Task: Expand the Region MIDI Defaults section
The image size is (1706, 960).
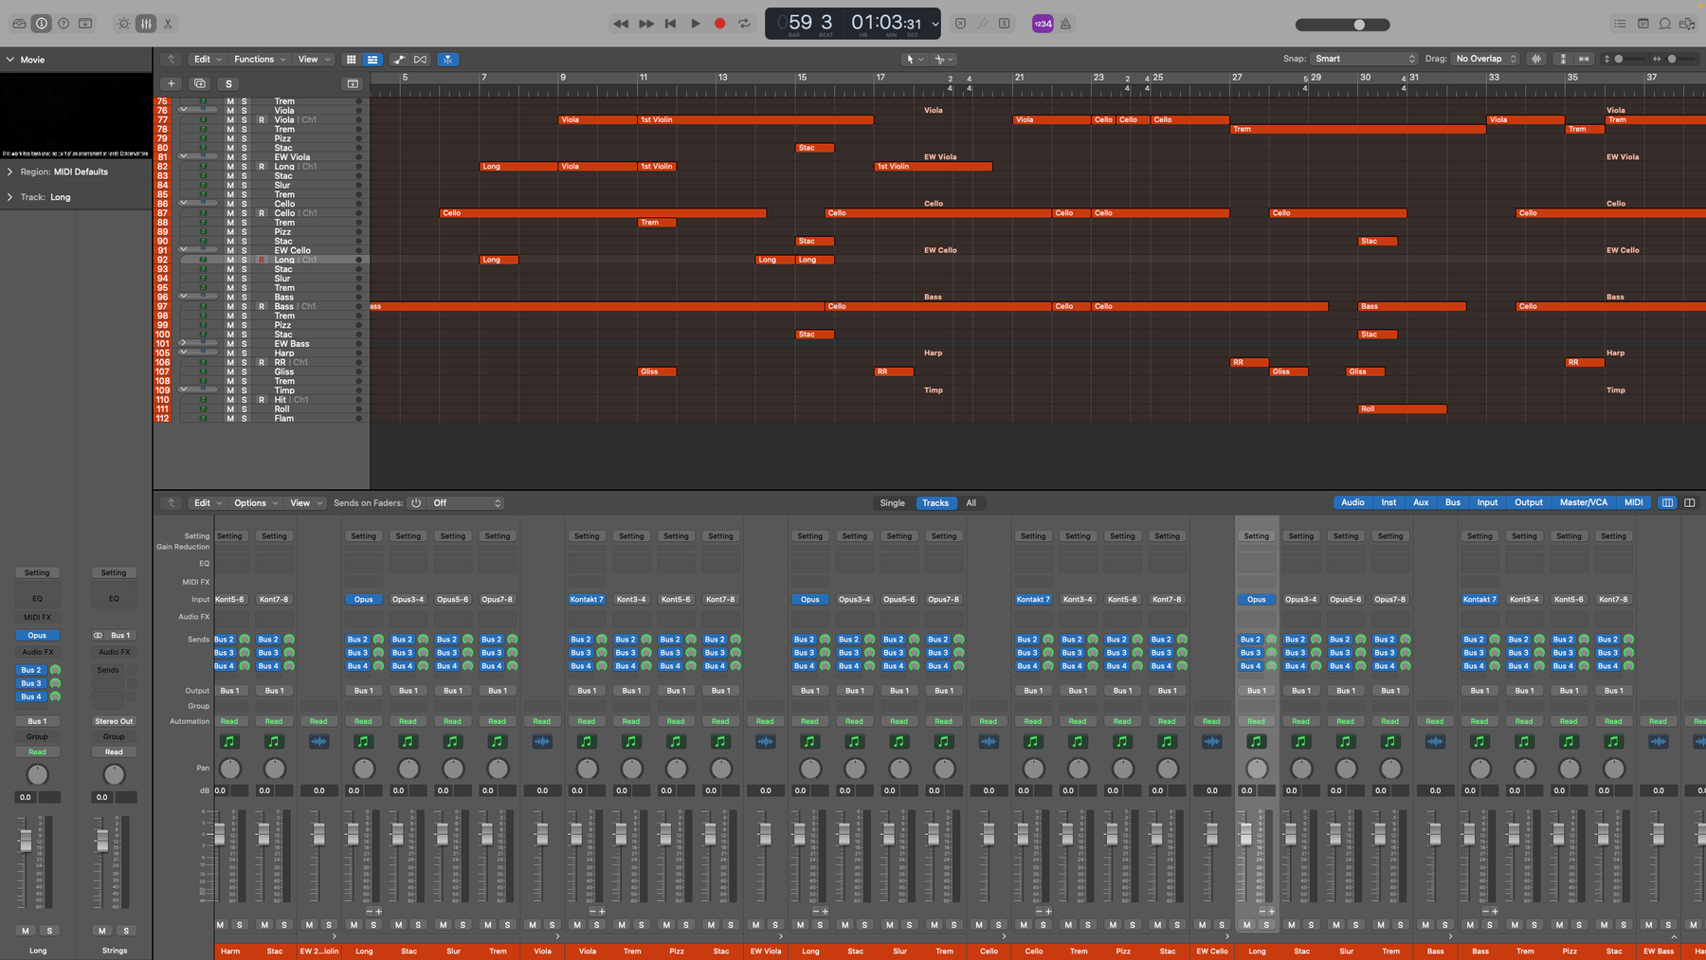Action: (10, 172)
